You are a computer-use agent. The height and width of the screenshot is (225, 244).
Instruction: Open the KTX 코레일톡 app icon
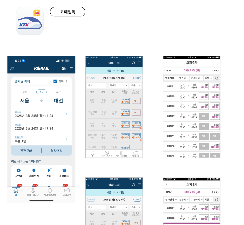tap(30, 21)
